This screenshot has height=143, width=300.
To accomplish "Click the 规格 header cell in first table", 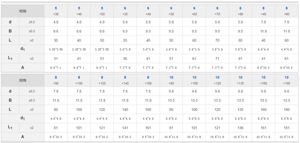I will 23,11.
